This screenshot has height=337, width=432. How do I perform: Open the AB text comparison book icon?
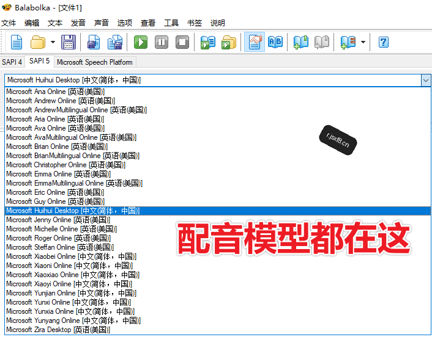(x=275, y=42)
